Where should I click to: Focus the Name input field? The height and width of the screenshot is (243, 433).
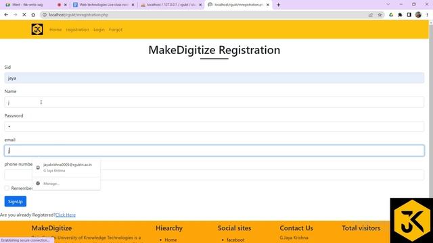[x=214, y=102]
